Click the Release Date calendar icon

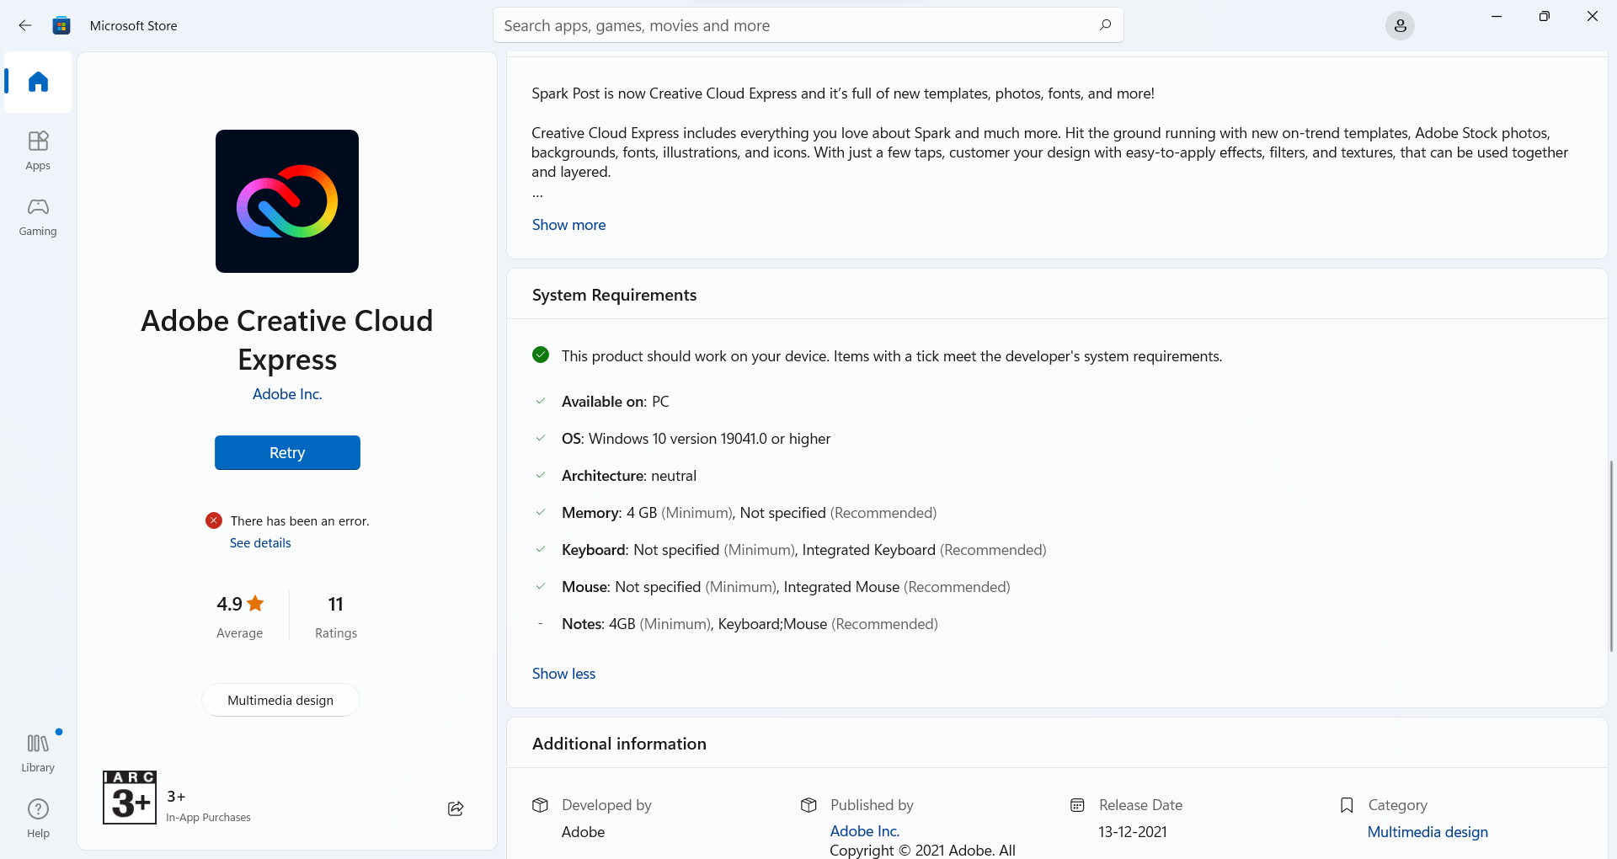(x=1077, y=805)
